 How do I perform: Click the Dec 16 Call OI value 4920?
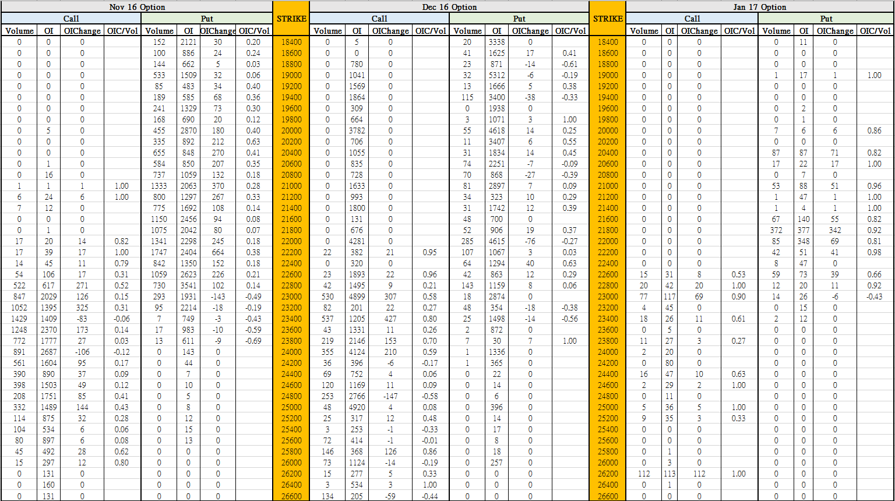coord(356,407)
